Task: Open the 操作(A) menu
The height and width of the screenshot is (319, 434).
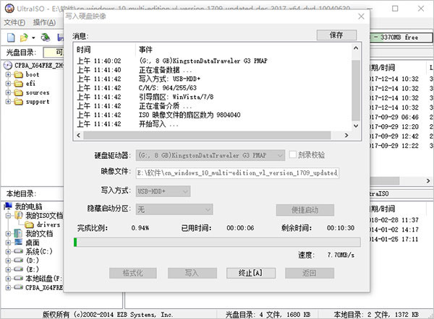Action: pos(44,22)
